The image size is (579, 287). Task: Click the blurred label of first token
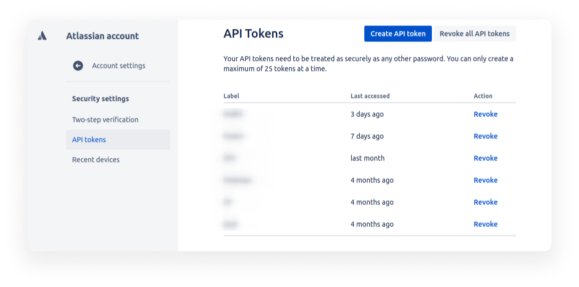pos(234,114)
